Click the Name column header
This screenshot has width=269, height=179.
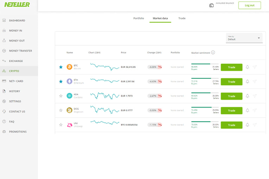[x=70, y=52]
